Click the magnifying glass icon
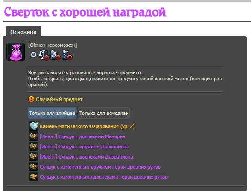 (33, 55)
